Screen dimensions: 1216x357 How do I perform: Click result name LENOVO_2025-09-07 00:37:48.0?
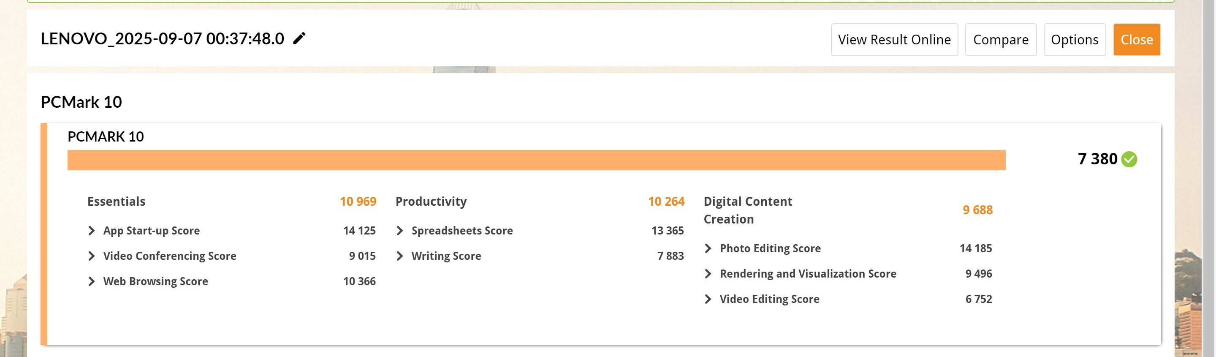(x=163, y=39)
